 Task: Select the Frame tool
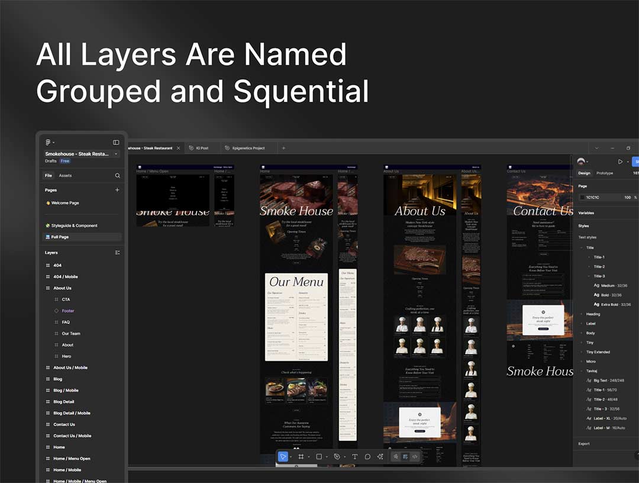tap(301, 456)
